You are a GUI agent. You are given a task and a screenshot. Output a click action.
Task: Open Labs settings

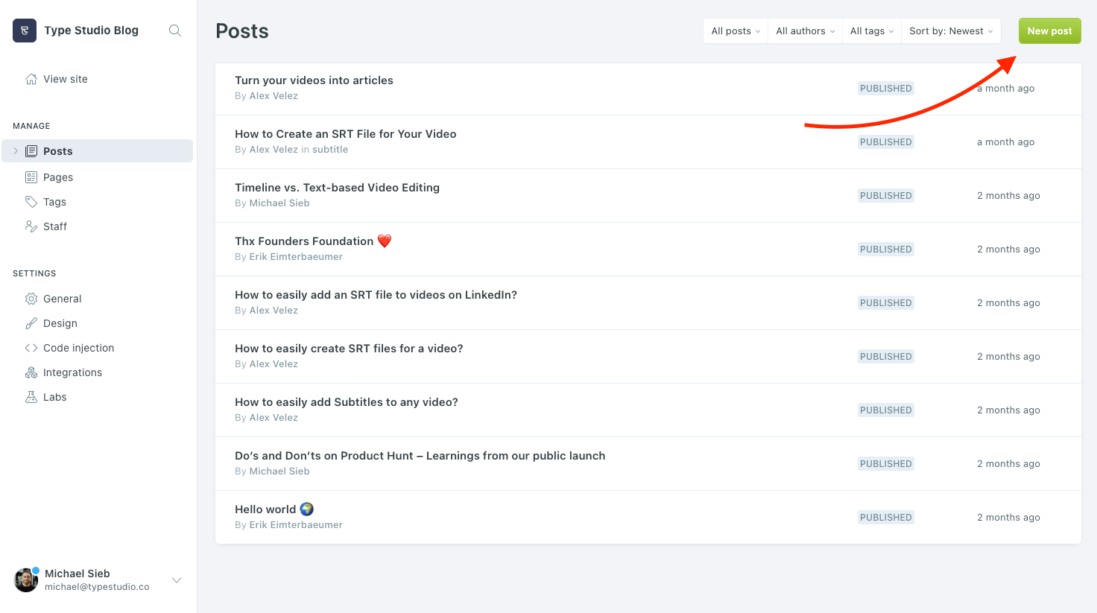point(55,397)
